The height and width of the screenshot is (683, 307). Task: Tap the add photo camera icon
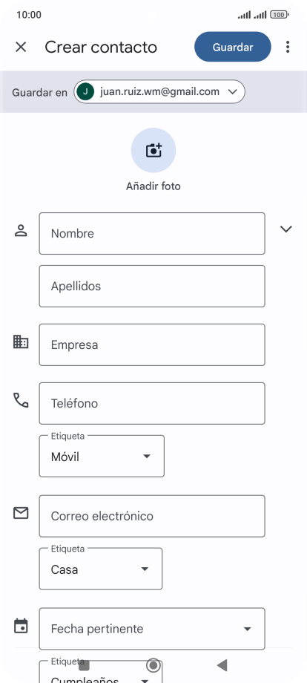[153, 150]
